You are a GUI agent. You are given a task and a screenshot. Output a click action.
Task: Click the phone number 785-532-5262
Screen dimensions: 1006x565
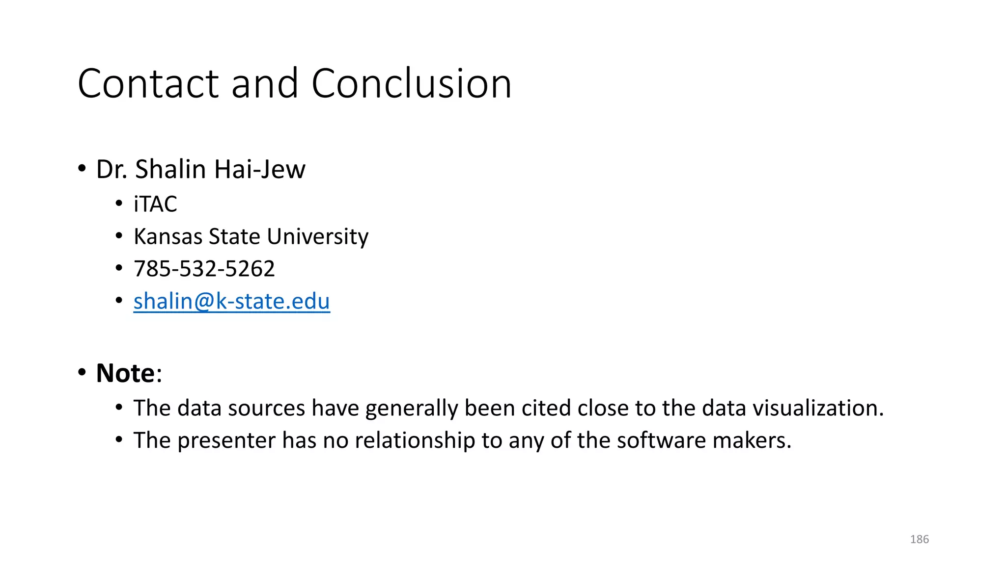[204, 269]
